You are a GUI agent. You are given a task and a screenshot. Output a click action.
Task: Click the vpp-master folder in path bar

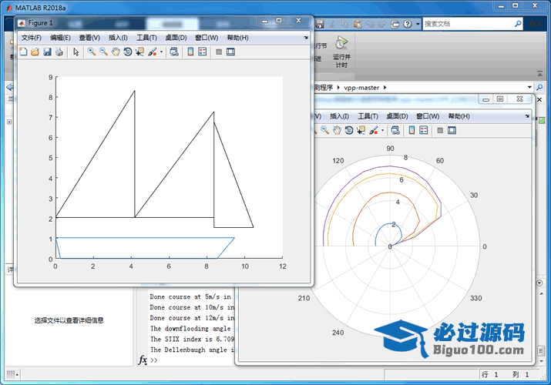(361, 87)
